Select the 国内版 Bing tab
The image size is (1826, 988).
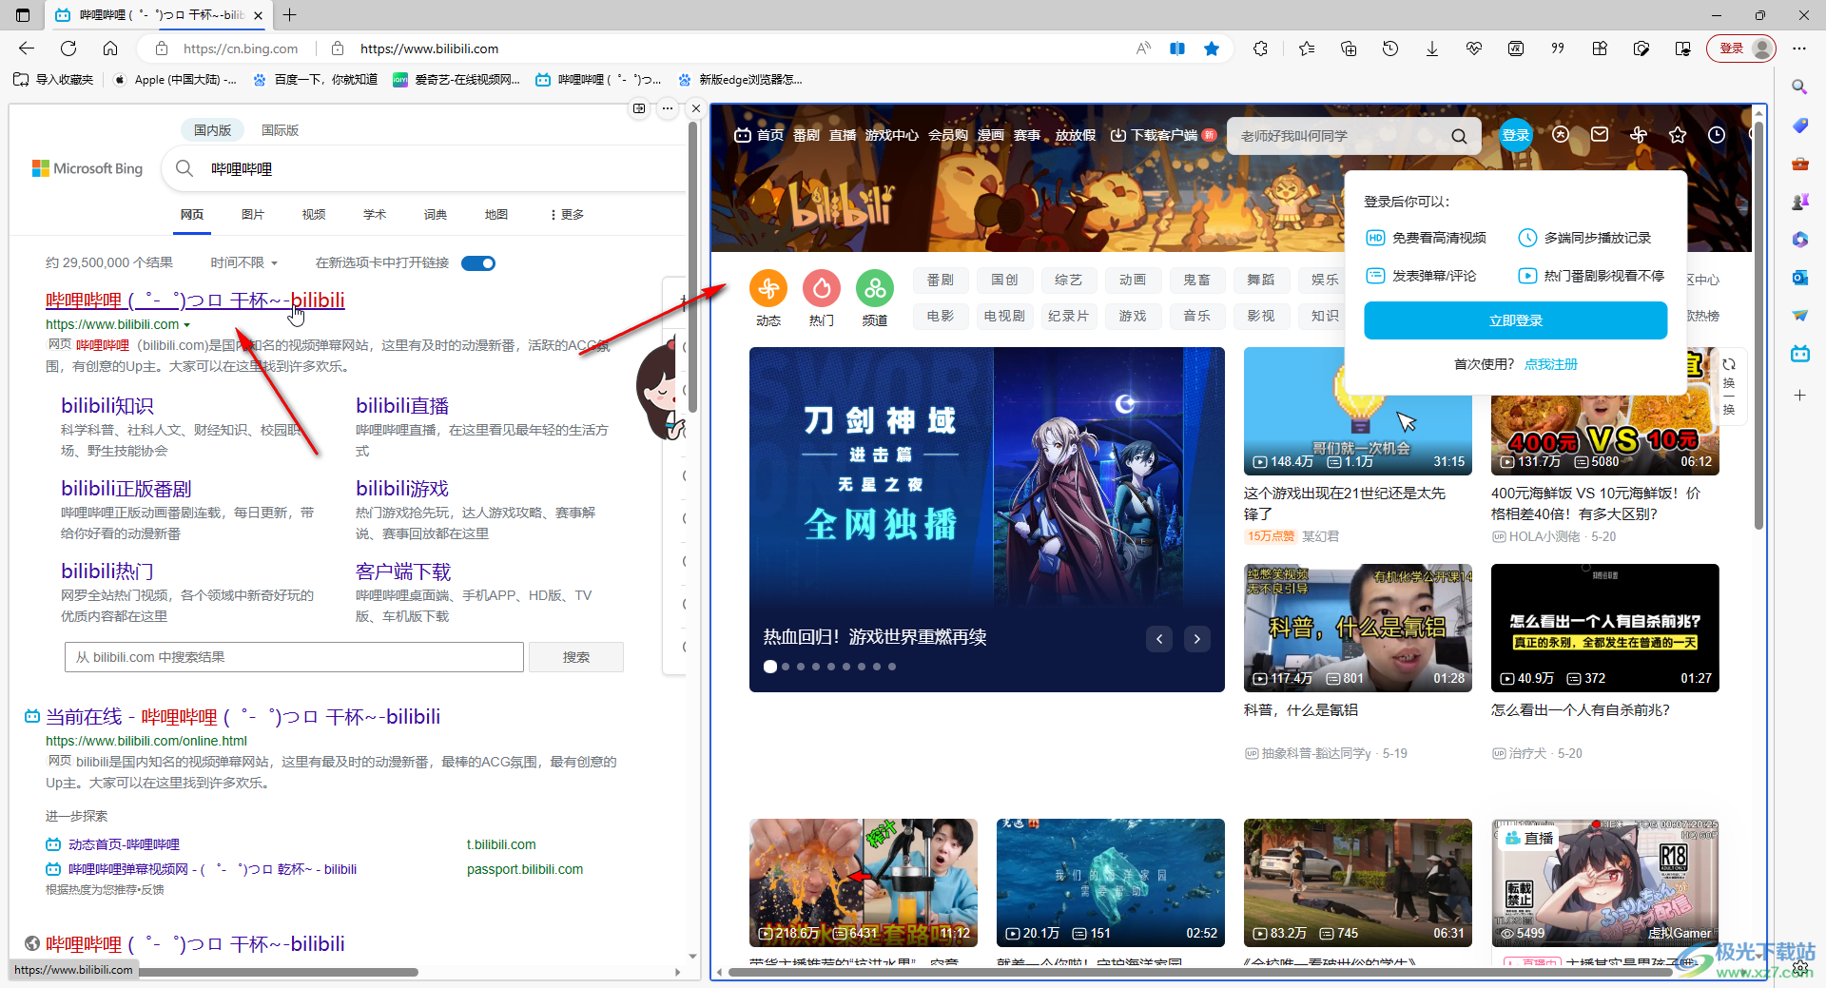[213, 130]
